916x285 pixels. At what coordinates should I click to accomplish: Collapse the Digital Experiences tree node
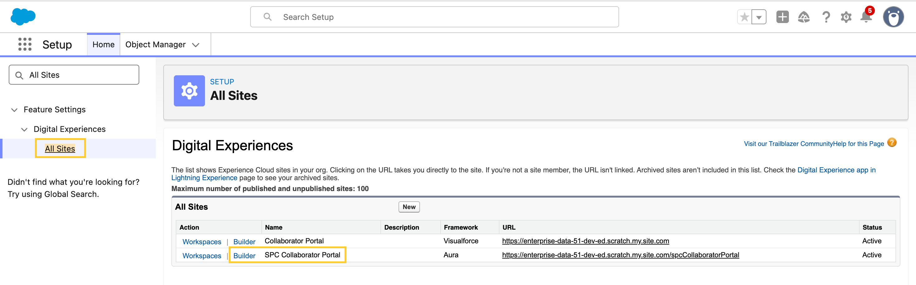click(24, 129)
